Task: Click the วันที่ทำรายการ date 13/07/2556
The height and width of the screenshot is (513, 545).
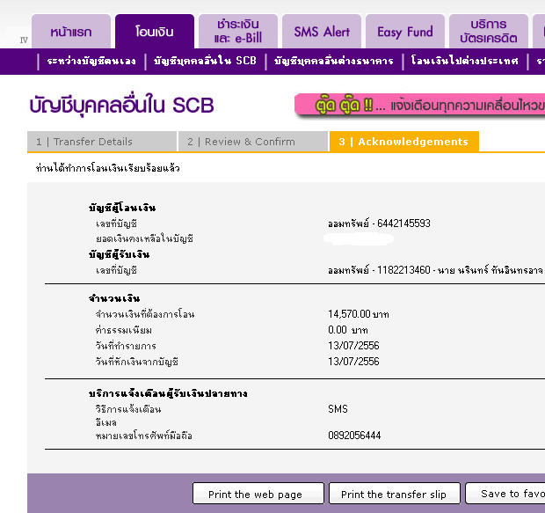Action: [353, 346]
